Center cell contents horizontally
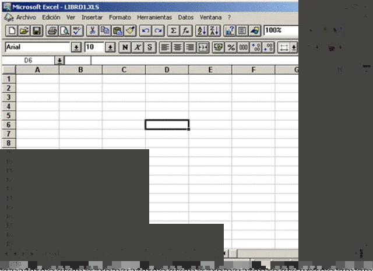 tap(178, 47)
